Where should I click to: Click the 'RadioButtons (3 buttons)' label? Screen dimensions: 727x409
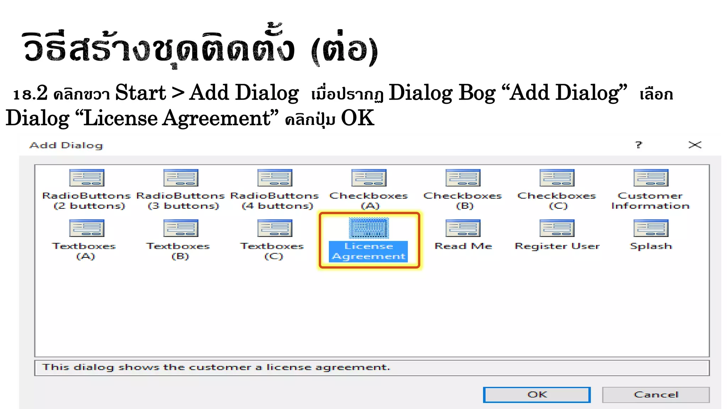pyautogui.click(x=181, y=201)
